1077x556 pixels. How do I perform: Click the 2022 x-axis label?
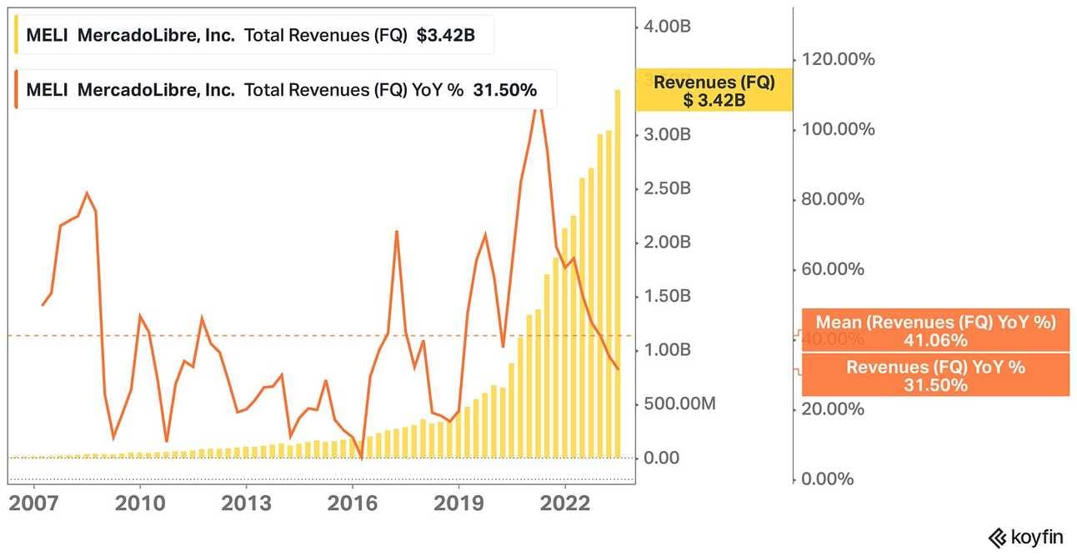[x=566, y=503]
